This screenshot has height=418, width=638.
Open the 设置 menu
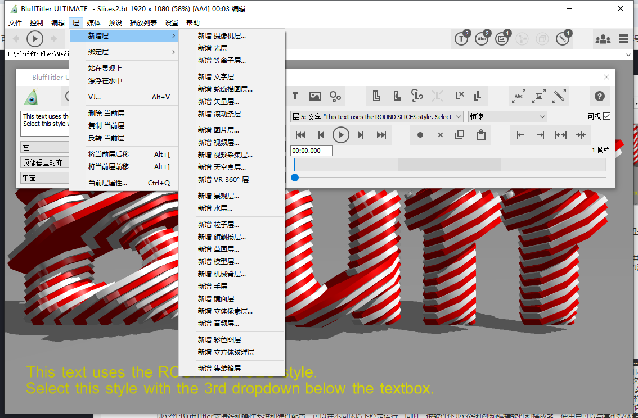pyautogui.click(x=171, y=22)
